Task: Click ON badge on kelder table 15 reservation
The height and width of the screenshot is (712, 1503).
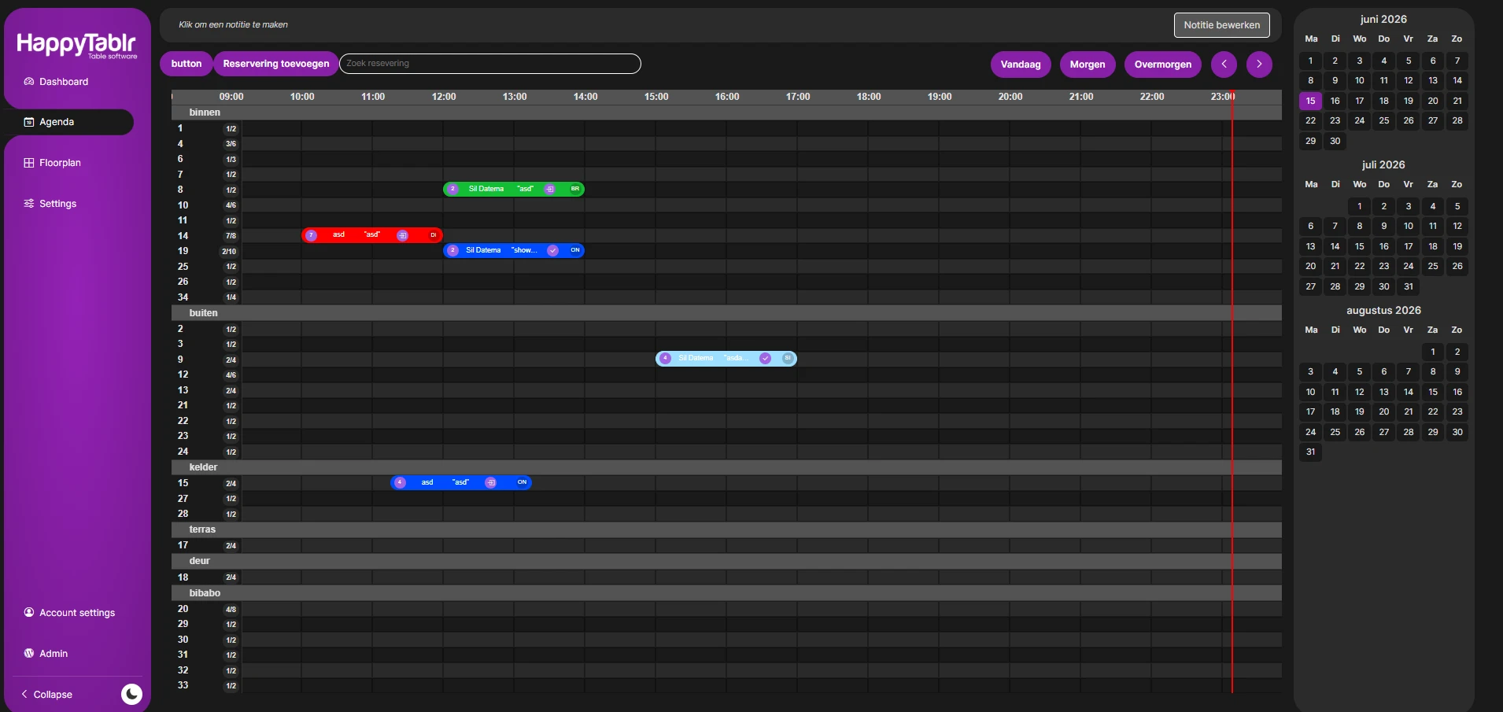Action: pyautogui.click(x=522, y=482)
